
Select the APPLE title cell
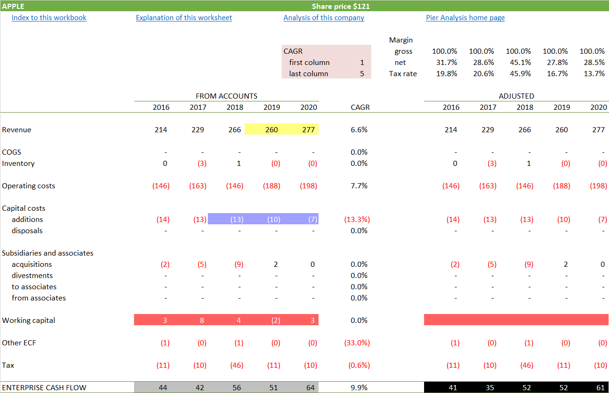coord(13,6)
